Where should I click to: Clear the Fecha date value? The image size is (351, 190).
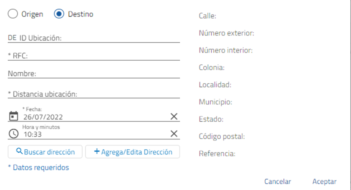[x=174, y=116]
